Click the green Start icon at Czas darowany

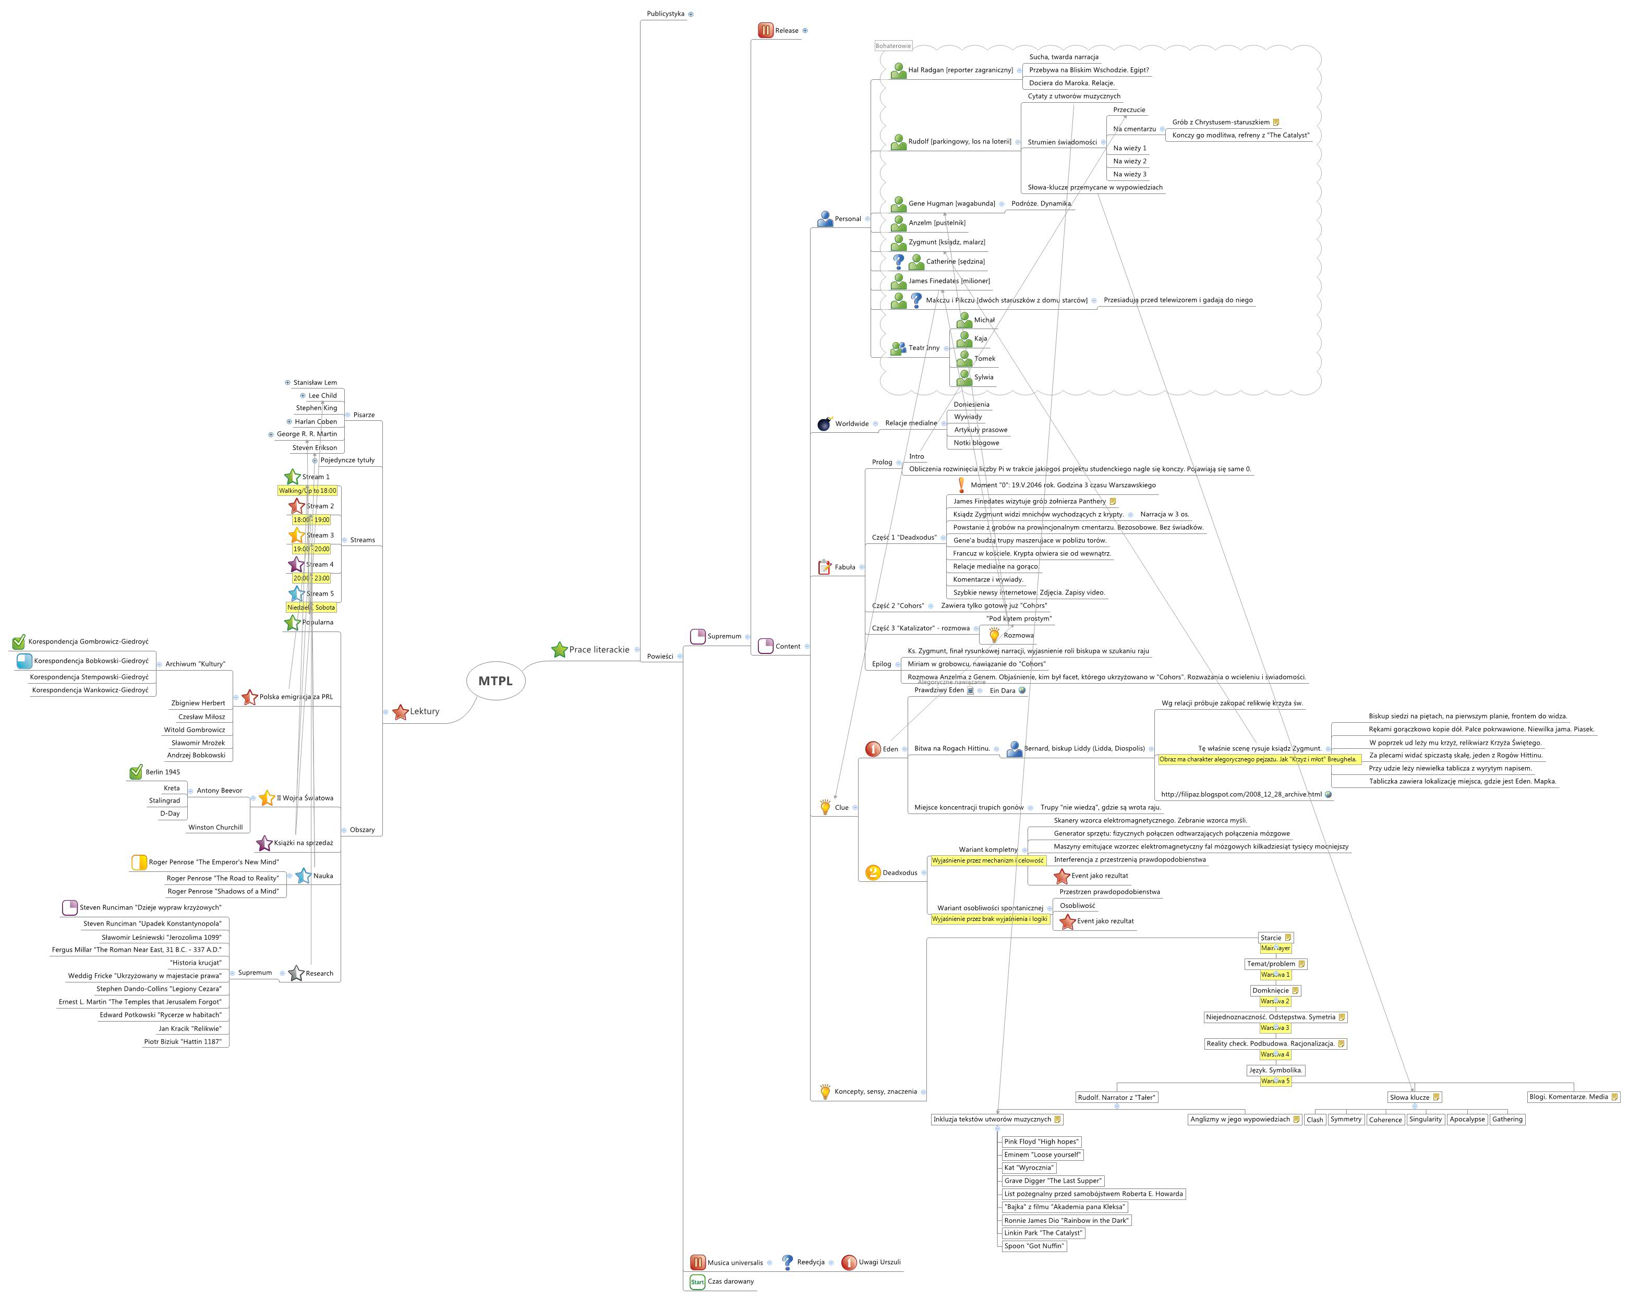pos(697,1282)
